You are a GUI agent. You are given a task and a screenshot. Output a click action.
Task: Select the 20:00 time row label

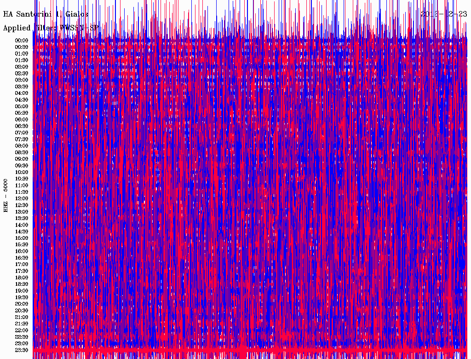pyautogui.click(x=22, y=304)
